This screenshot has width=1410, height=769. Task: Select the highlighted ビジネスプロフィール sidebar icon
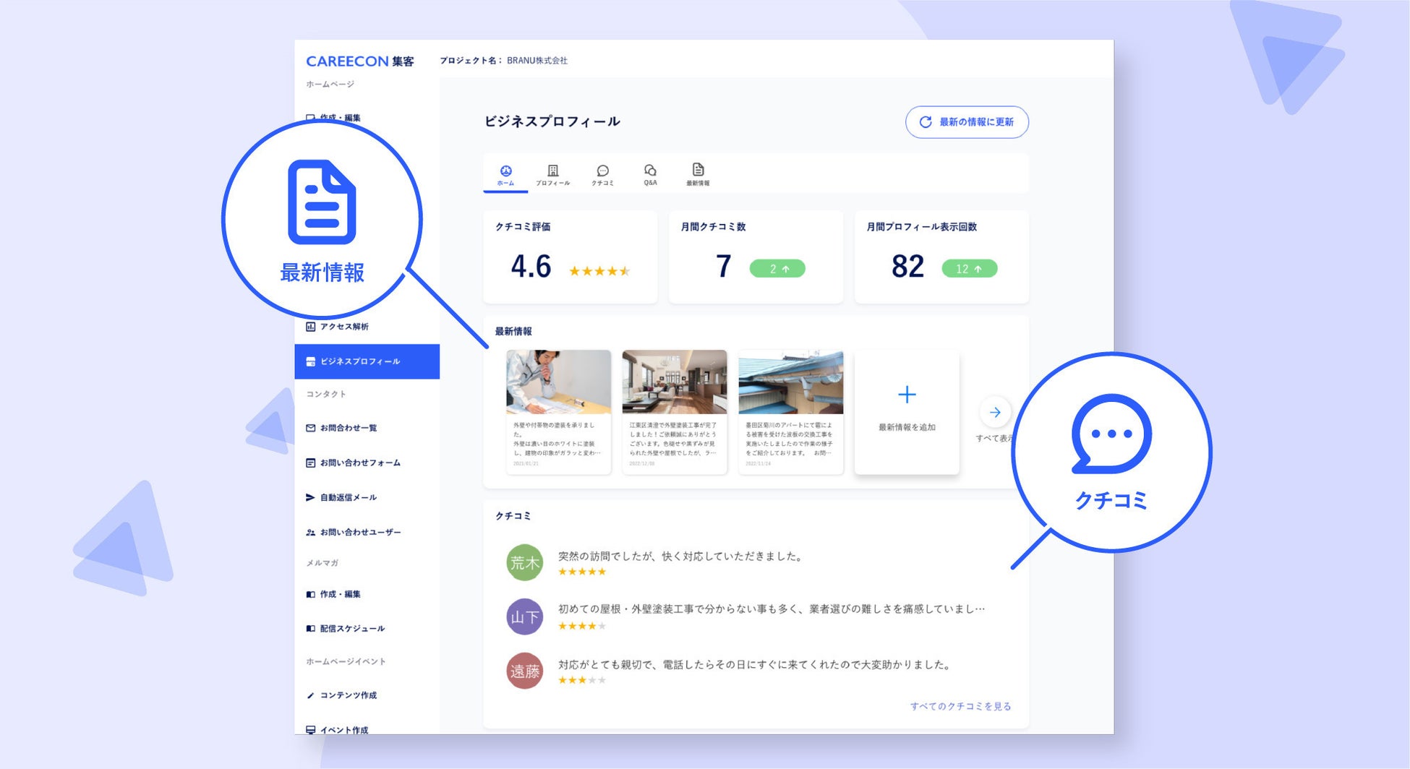pyautogui.click(x=310, y=361)
